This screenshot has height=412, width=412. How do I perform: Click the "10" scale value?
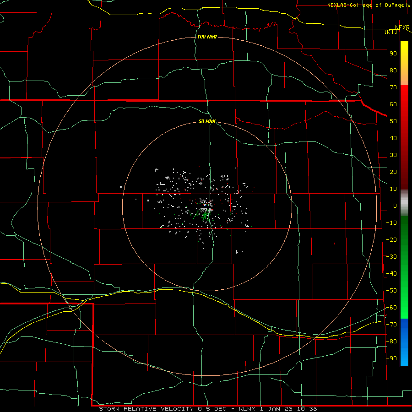click(393, 189)
